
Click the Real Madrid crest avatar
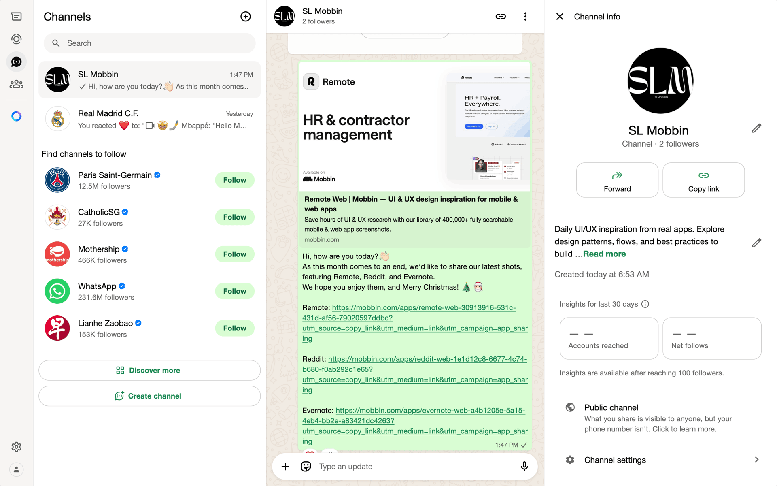point(57,119)
